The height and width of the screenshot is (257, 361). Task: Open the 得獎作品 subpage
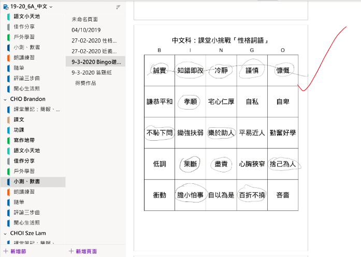point(85,83)
